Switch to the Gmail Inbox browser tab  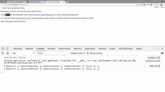tap(16, 2)
